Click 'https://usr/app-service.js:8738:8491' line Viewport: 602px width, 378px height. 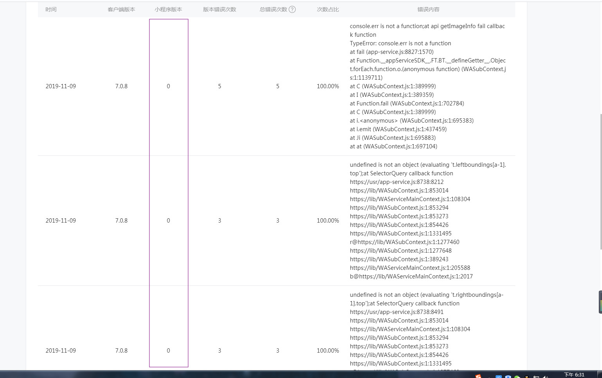click(397, 312)
